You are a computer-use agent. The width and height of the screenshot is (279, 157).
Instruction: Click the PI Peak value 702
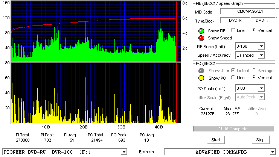47,140
